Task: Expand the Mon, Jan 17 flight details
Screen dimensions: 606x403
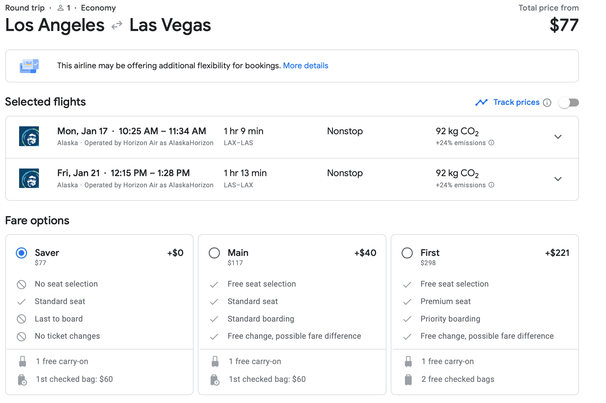Action: coord(558,137)
